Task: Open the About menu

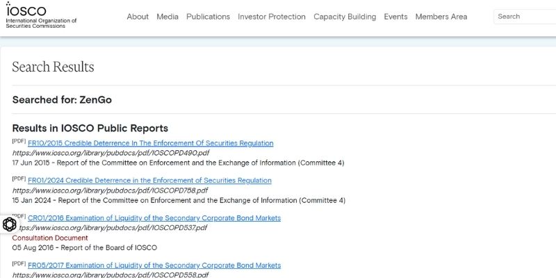Action: click(x=138, y=17)
